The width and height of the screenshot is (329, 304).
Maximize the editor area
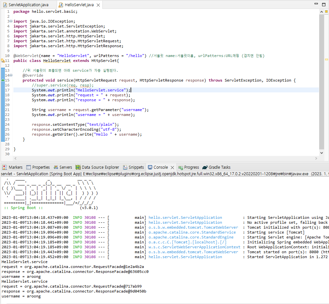[x=324, y=4]
